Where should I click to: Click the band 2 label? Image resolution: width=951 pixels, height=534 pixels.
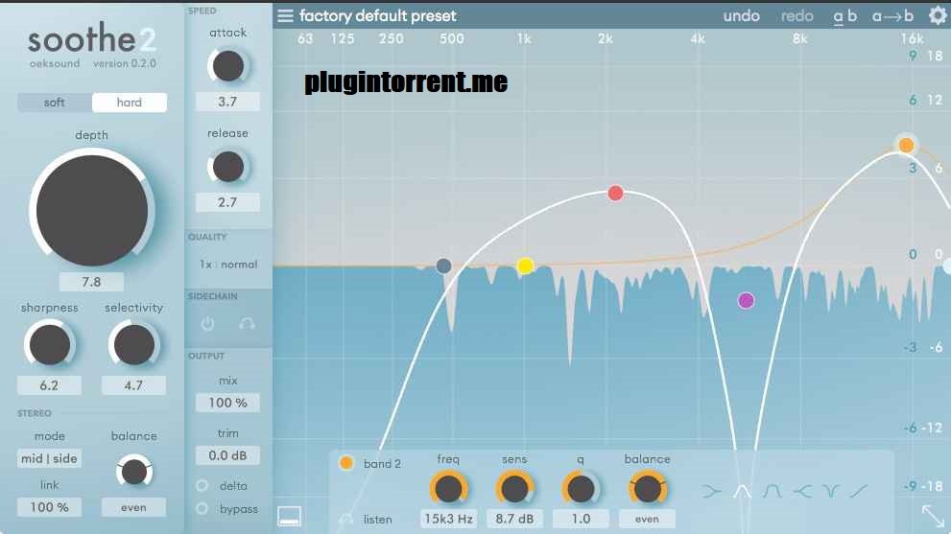(x=382, y=464)
